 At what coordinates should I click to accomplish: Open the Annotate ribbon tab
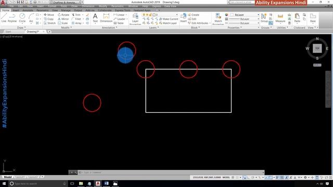click(x=28, y=10)
